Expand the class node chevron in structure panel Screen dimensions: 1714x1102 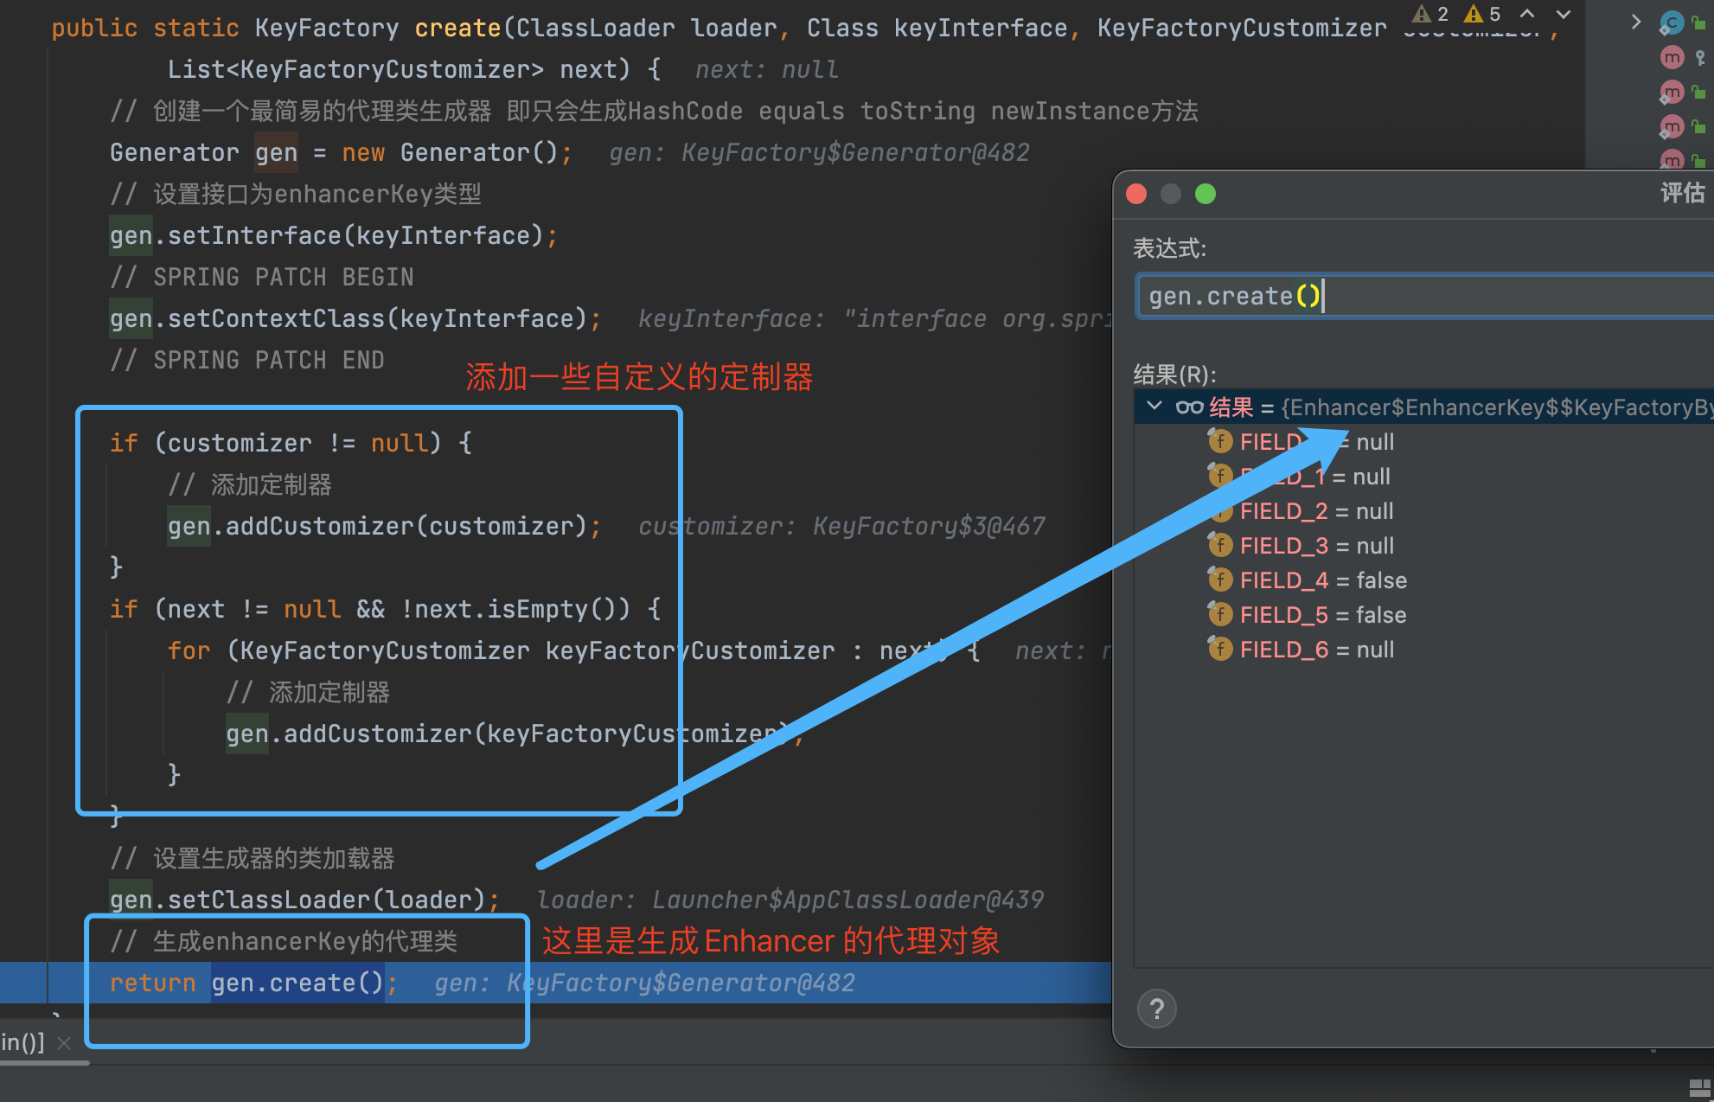1635,22
